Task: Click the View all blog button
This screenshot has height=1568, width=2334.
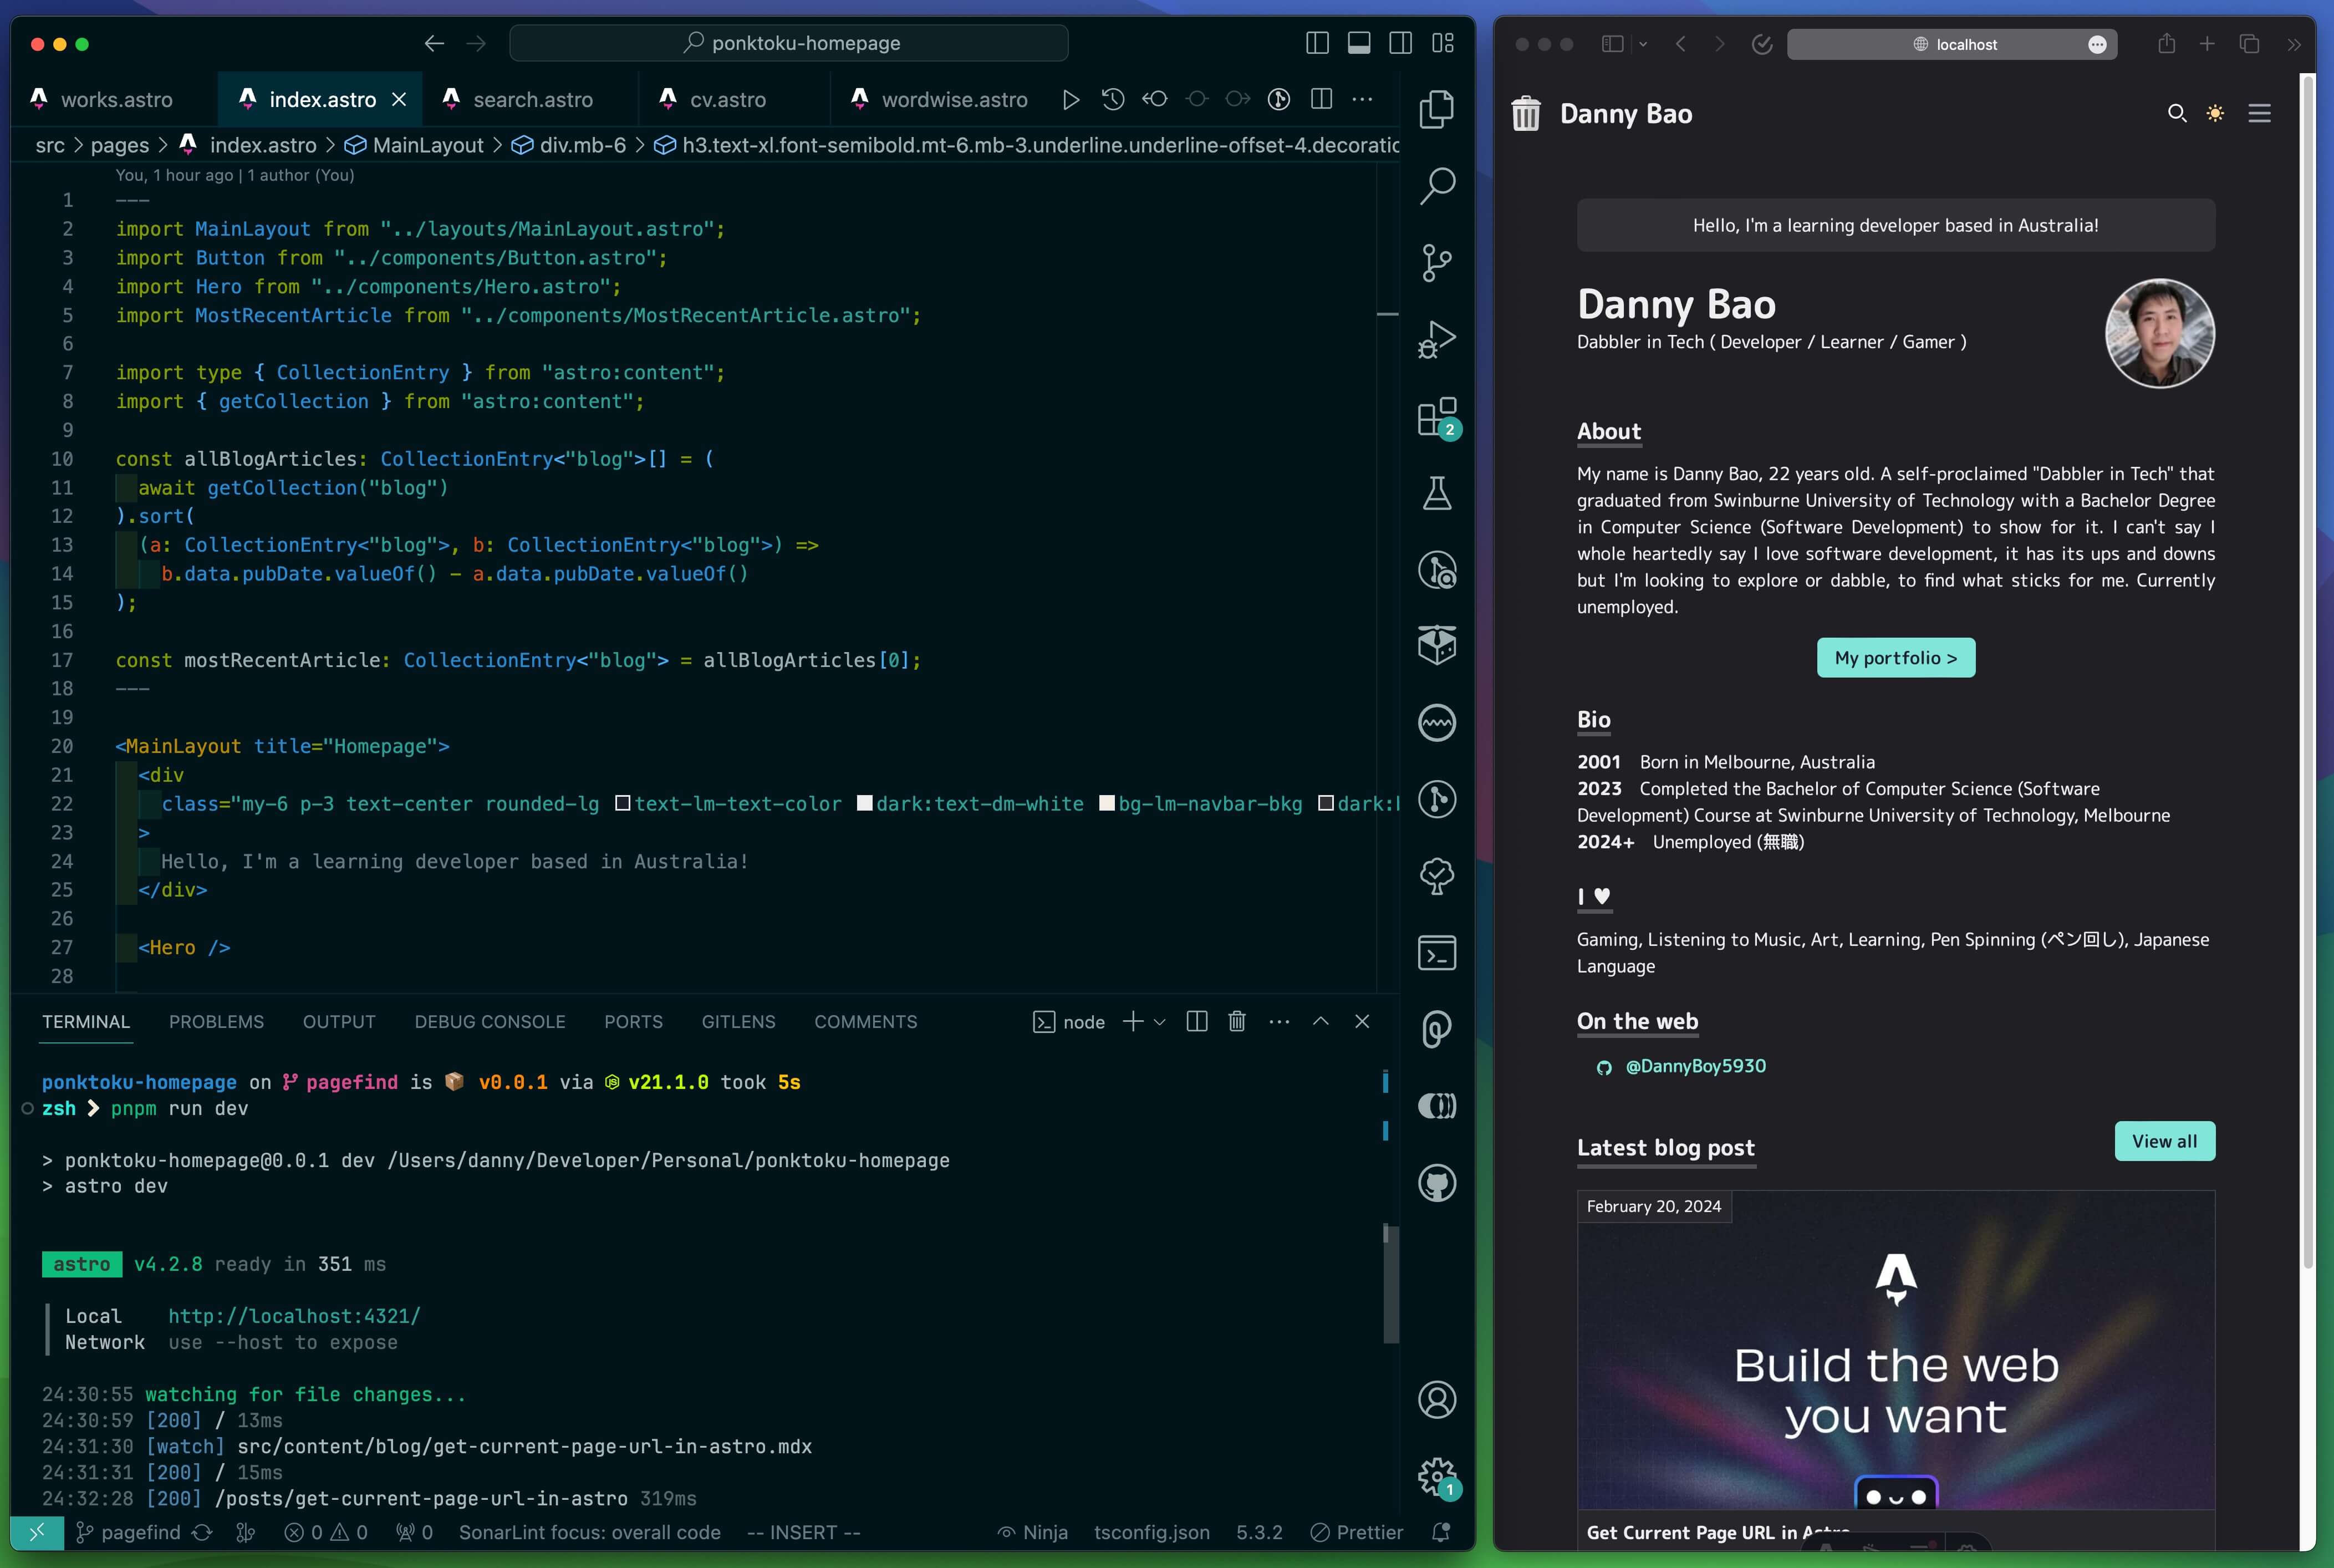Action: tap(2164, 1141)
